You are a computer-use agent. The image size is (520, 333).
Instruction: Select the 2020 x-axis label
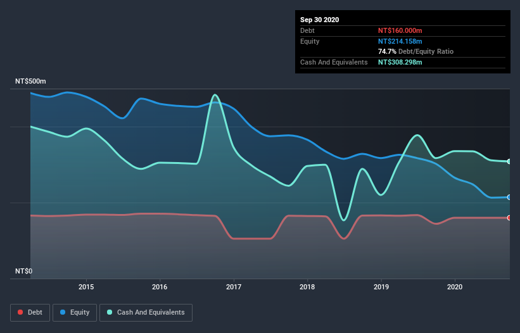click(455, 287)
